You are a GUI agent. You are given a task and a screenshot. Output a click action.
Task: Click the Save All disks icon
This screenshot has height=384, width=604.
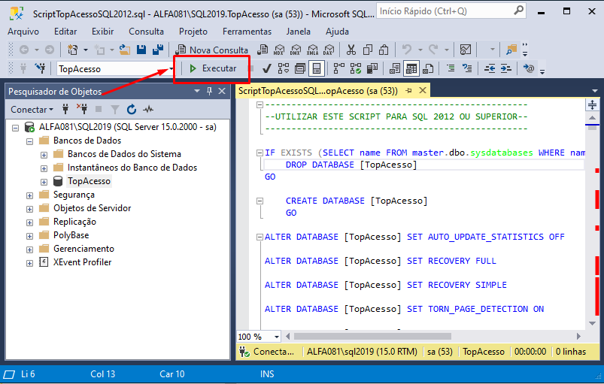coord(158,50)
